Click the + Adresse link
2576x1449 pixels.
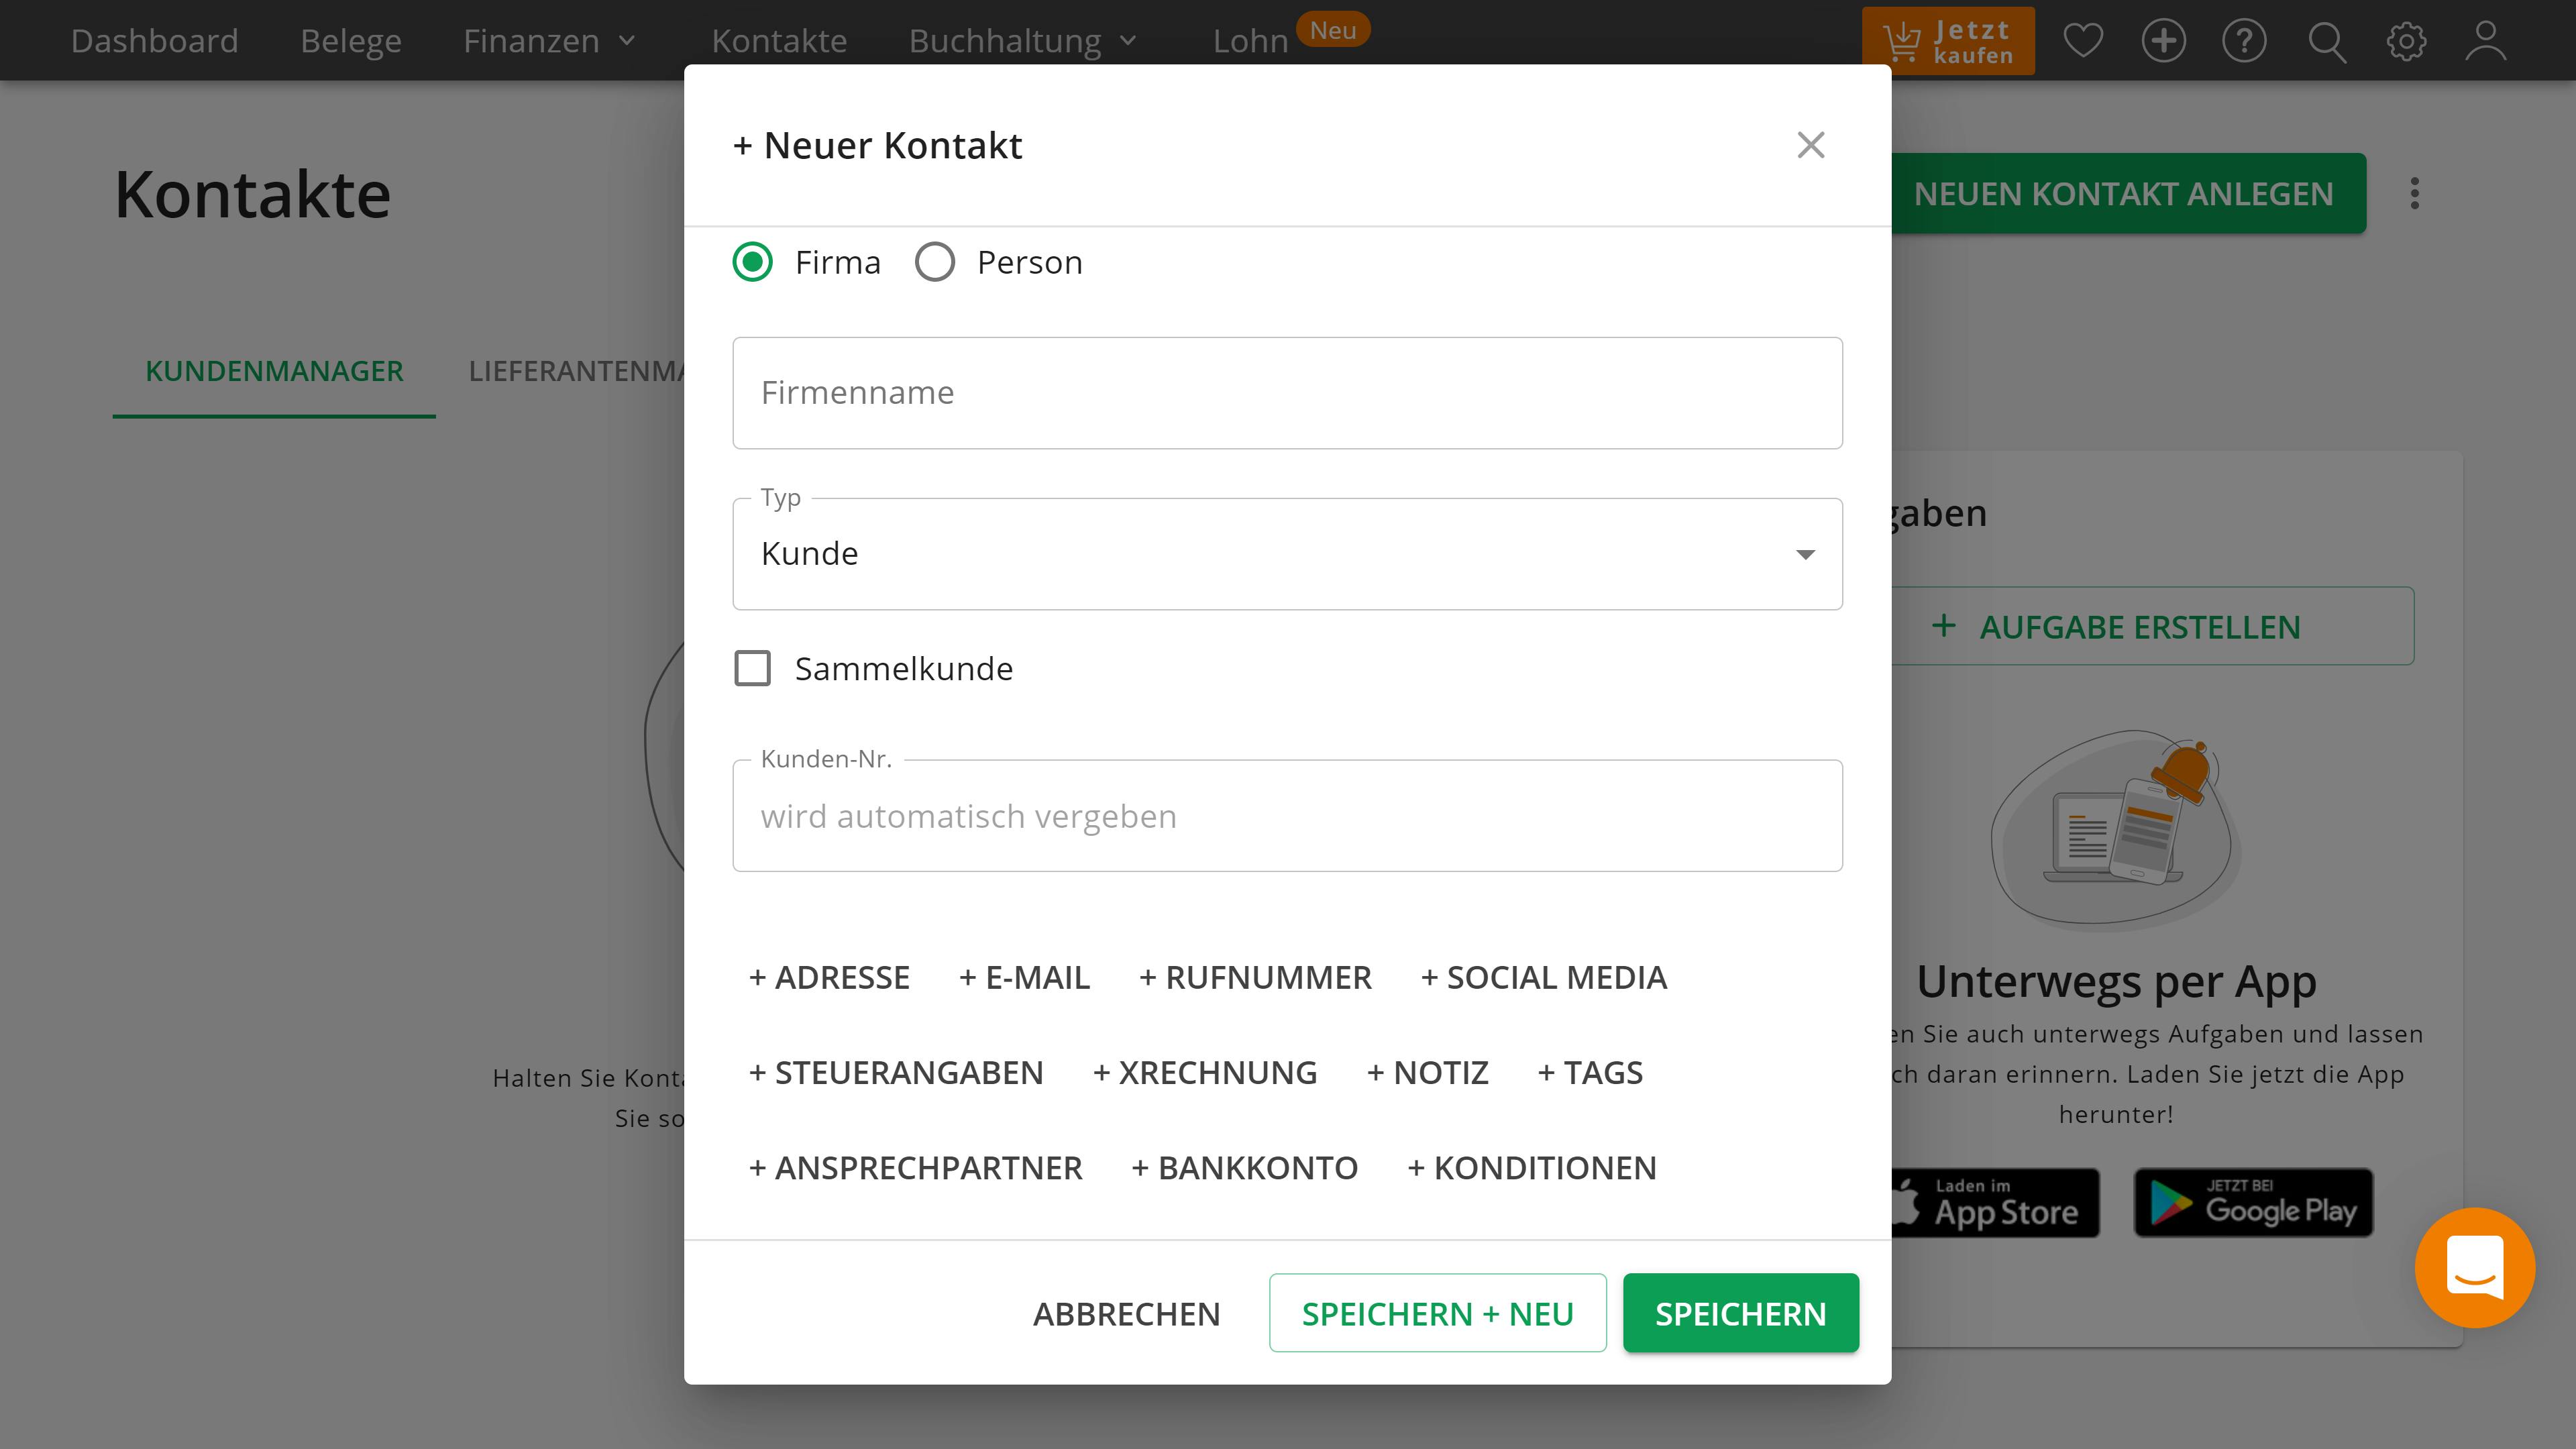[x=829, y=977]
